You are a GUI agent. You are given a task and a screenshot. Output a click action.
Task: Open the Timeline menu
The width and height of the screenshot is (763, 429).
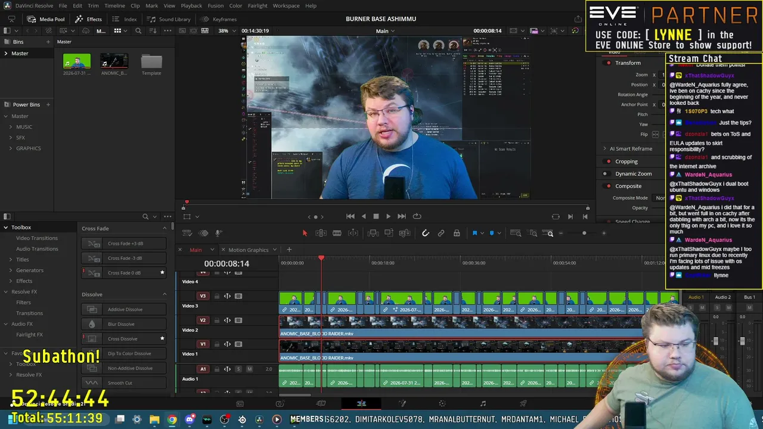pos(114,5)
